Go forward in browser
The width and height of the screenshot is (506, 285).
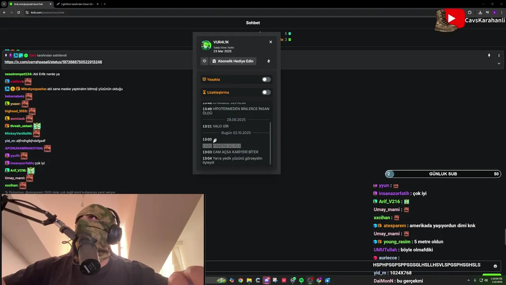tap(11, 12)
